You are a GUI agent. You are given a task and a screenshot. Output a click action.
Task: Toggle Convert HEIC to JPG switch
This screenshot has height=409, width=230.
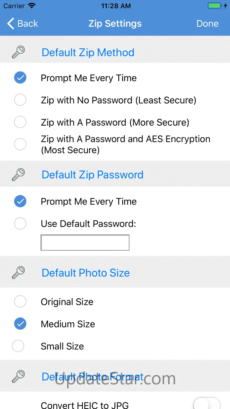pyautogui.click(x=206, y=403)
